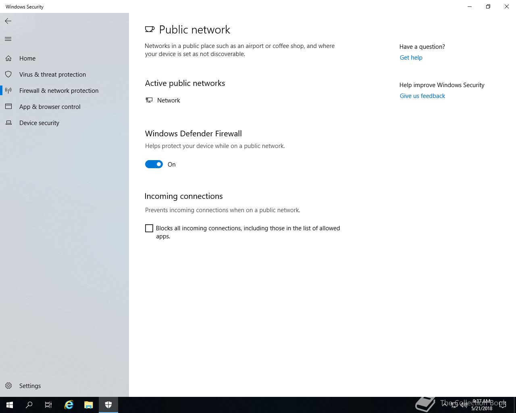Screen dimensions: 516x413
Task: Restore down the Windows Security window
Action: [488, 6]
